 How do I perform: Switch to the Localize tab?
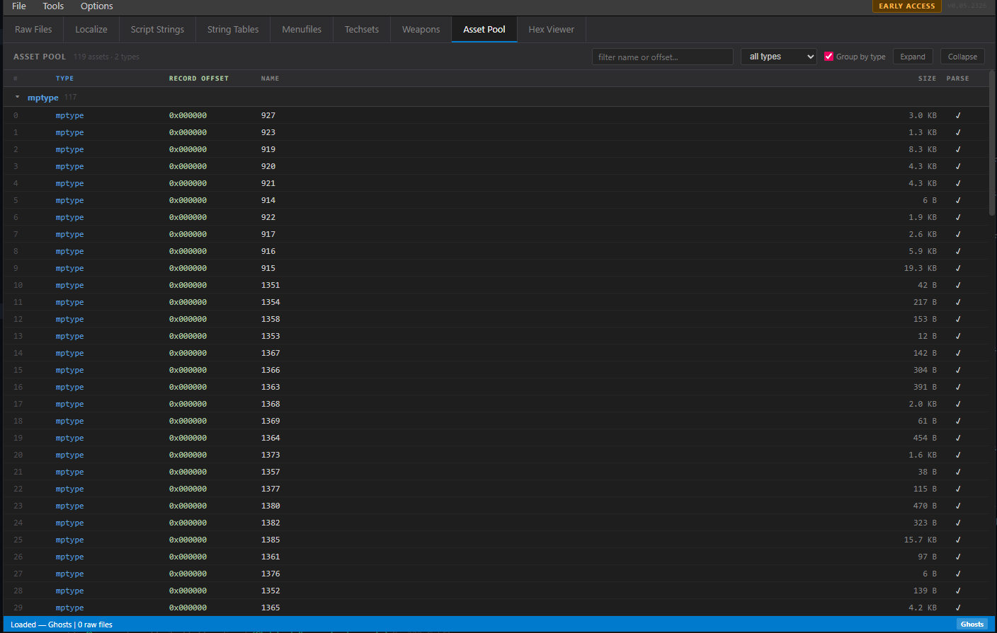click(91, 30)
